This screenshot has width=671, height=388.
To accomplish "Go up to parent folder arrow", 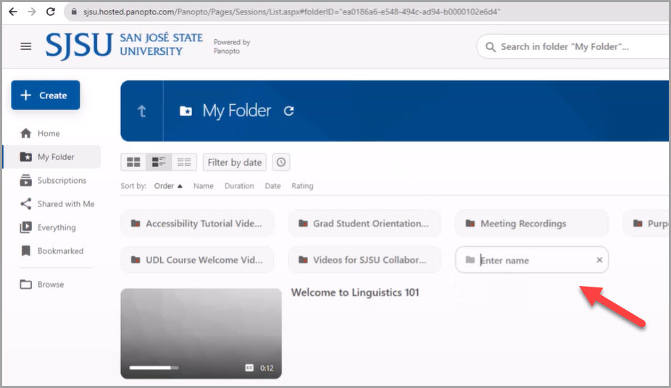I will (142, 111).
